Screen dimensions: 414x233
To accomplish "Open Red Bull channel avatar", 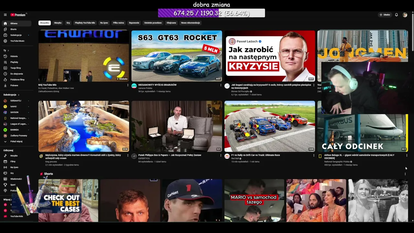I will (227, 156).
